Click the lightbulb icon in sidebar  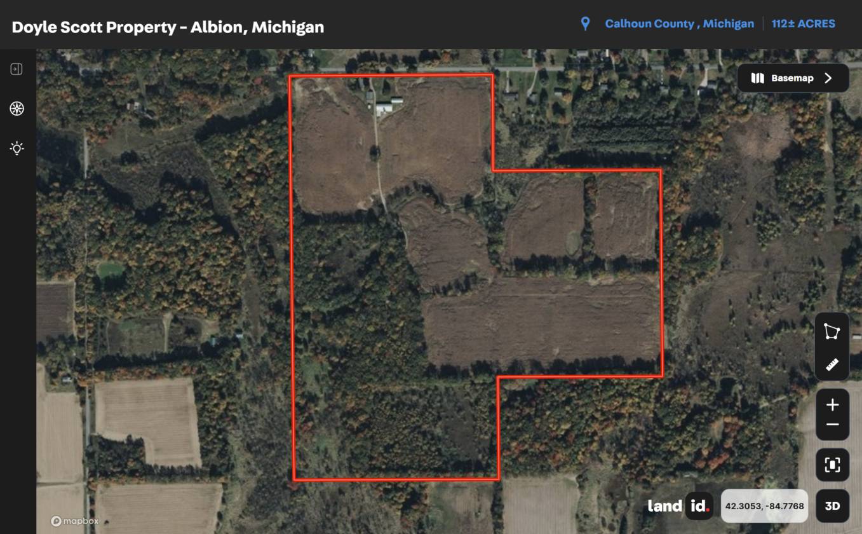tap(17, 148)
